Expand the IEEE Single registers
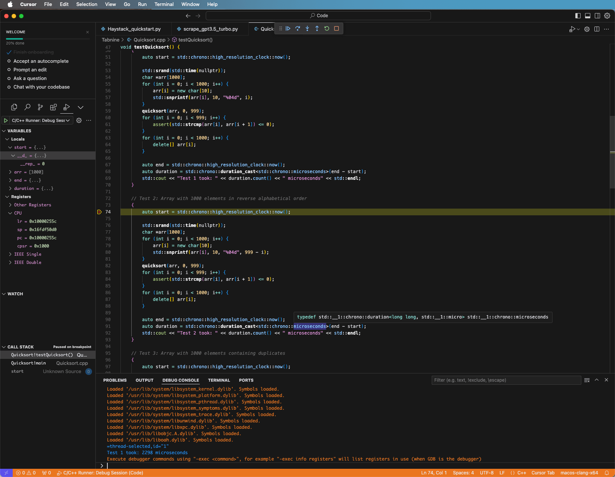 pyautogui.click(x=10, y=254)
